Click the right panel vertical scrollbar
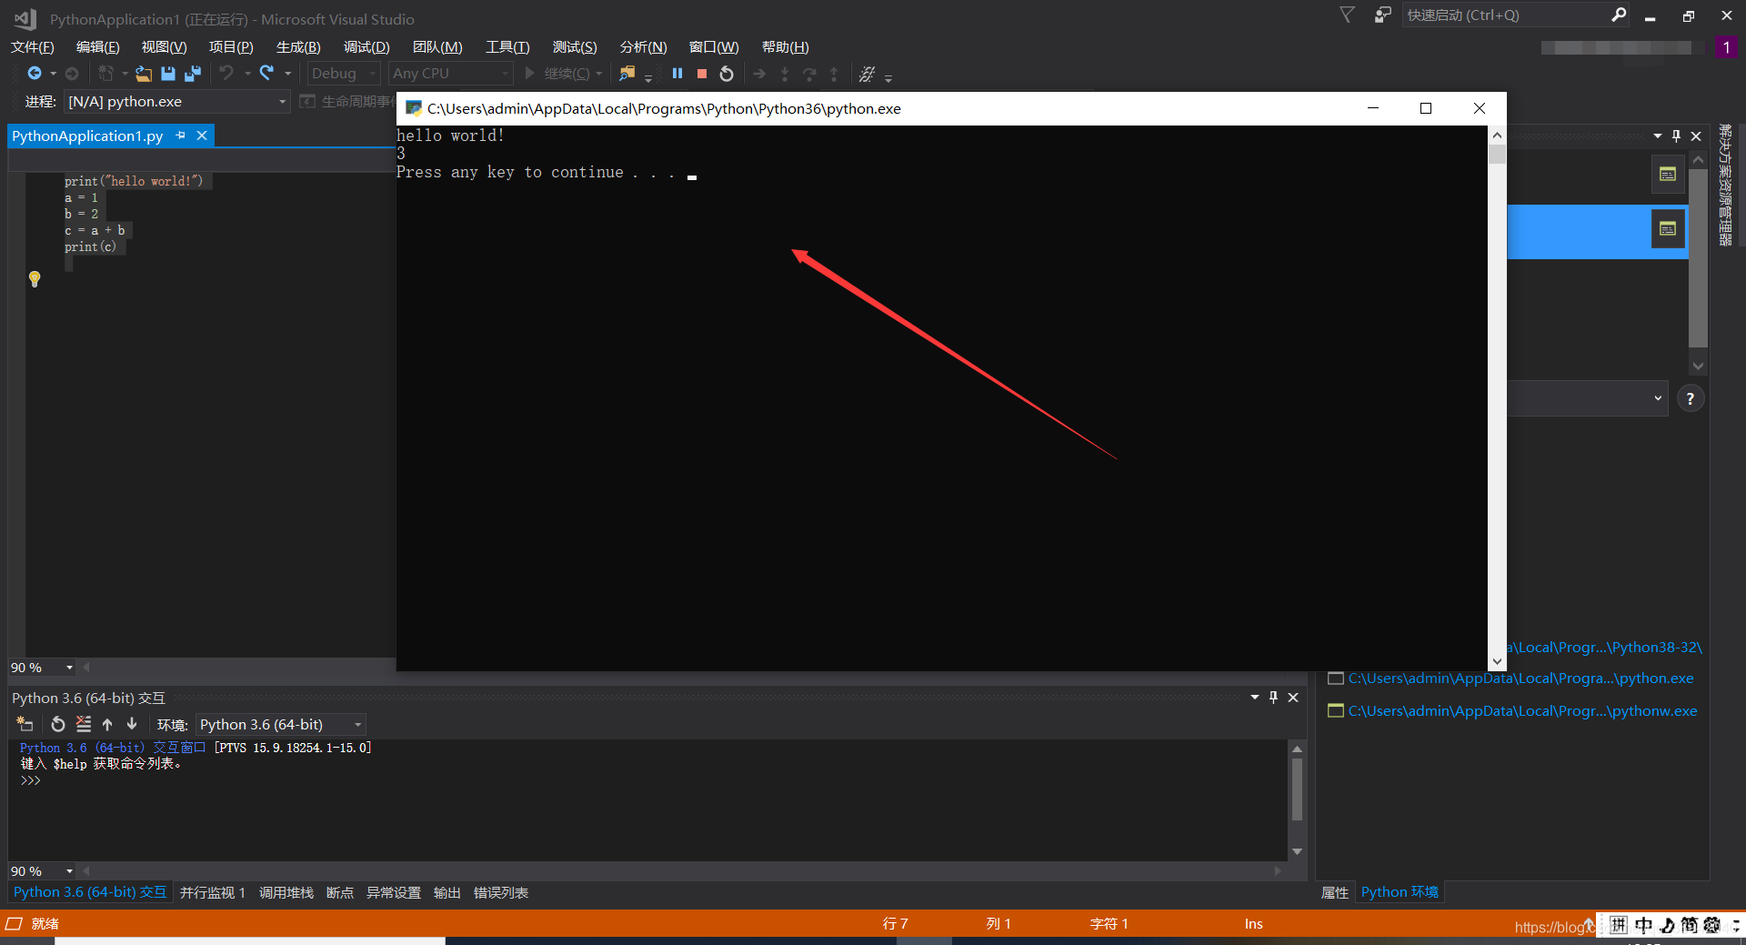This screenshot has height=945, width=1746. [x=1698, y=257]
